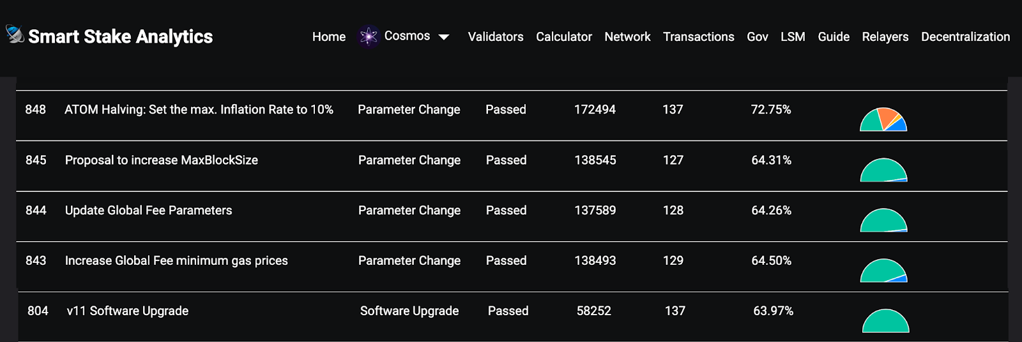
Task: Open the LSM page
Action: [x=793, y=37]
